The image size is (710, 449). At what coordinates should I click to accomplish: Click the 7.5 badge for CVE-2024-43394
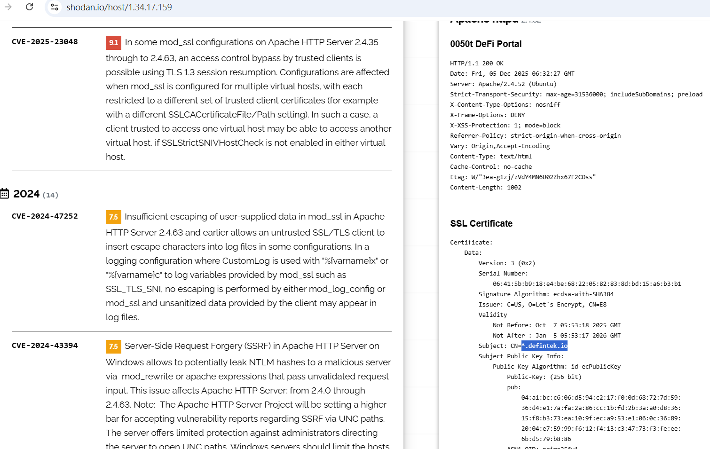113,346
